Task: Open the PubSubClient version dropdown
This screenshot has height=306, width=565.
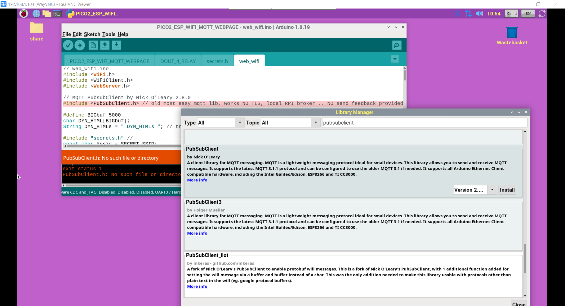Action: pos(492,190)
